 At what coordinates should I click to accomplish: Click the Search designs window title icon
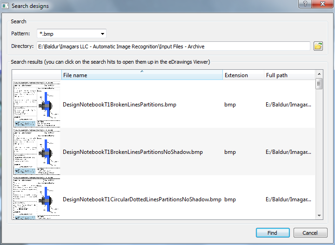(6, 6)
